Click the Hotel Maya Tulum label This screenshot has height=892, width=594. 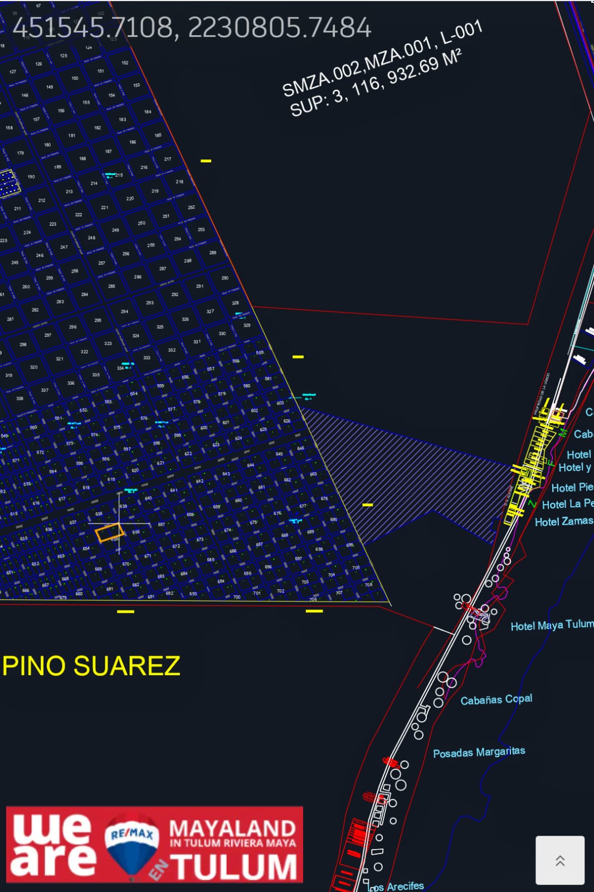551,625
